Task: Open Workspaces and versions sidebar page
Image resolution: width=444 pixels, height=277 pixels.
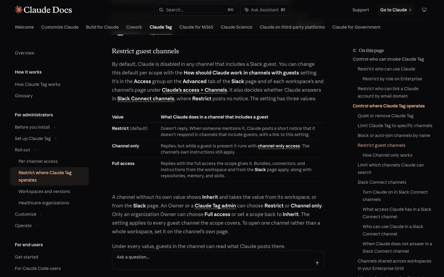Action: coord(44,191)
